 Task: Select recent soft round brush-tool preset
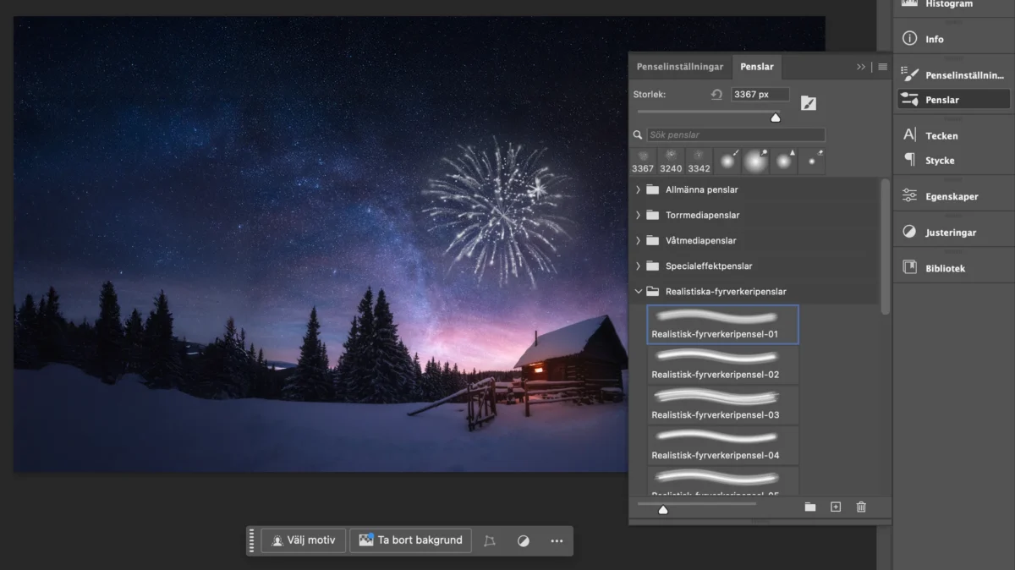click(727, 161)
